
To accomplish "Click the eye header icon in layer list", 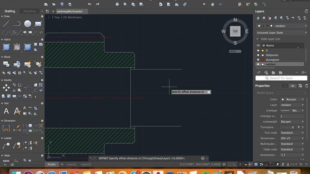I will pyautogui.click(x=258, y=45).
